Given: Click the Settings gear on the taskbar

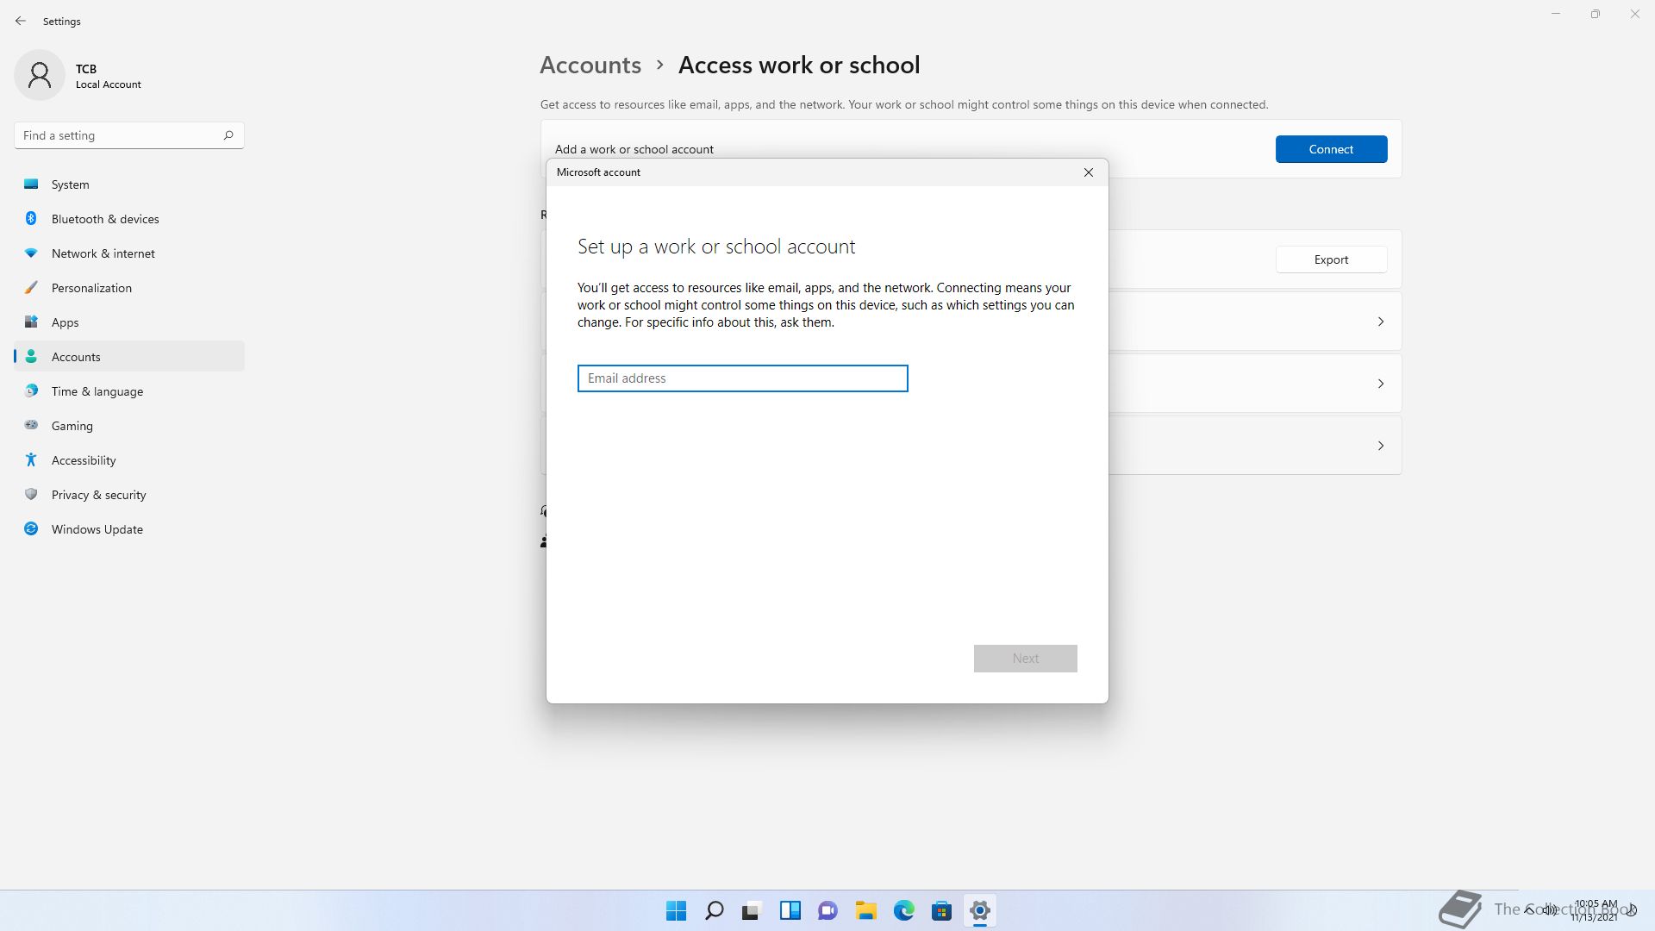Looking at the screenshot, I should point(980,910).
